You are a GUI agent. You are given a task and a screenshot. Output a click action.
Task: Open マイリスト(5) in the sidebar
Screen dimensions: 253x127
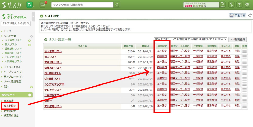[12, 67]
